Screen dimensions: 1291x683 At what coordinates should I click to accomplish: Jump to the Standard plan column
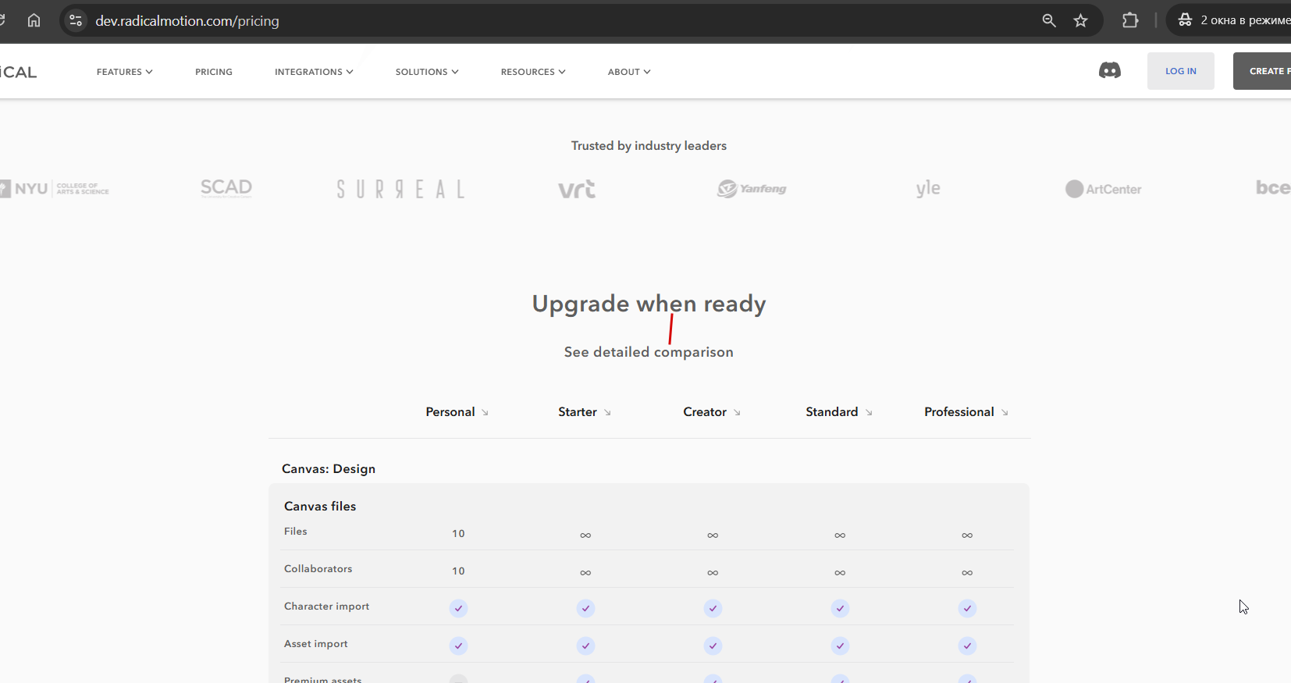pyautogui.click(x=839, y=412)
